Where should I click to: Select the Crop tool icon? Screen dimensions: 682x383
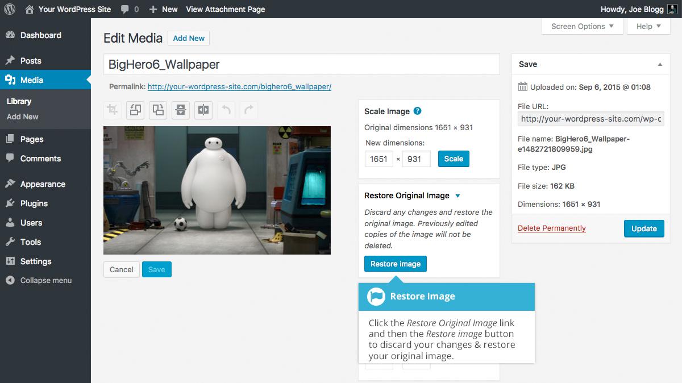point(113,110)
